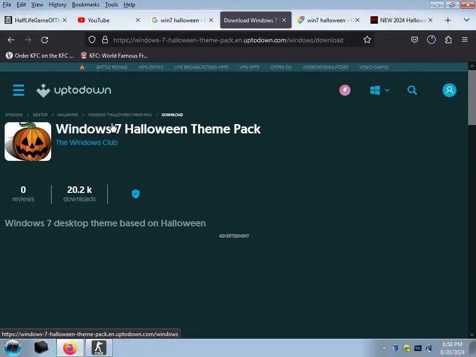The width and height of the screenshot is (476, 357).
Task: Click the blue security shield badge
Action: click(136, 194)
